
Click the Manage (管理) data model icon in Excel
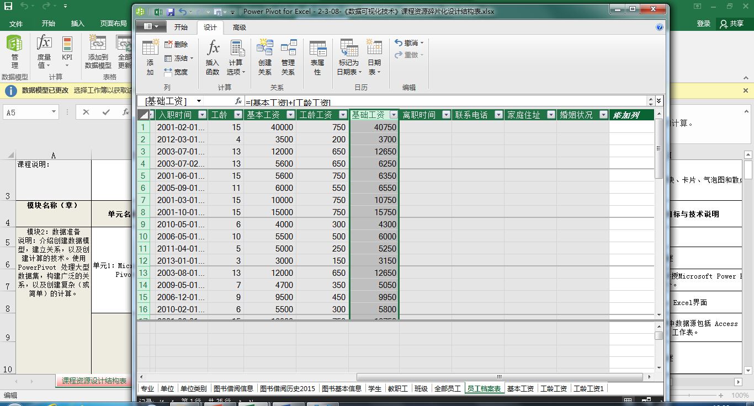[14, 51]
